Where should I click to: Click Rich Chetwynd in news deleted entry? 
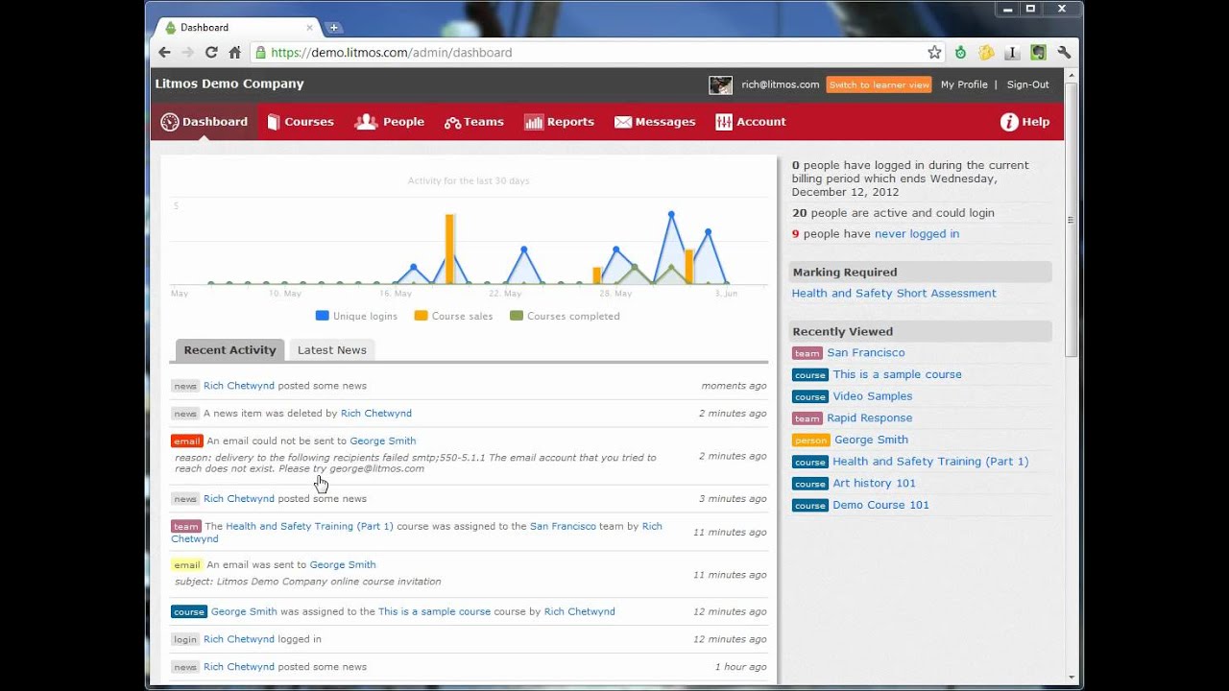(376, 414)
